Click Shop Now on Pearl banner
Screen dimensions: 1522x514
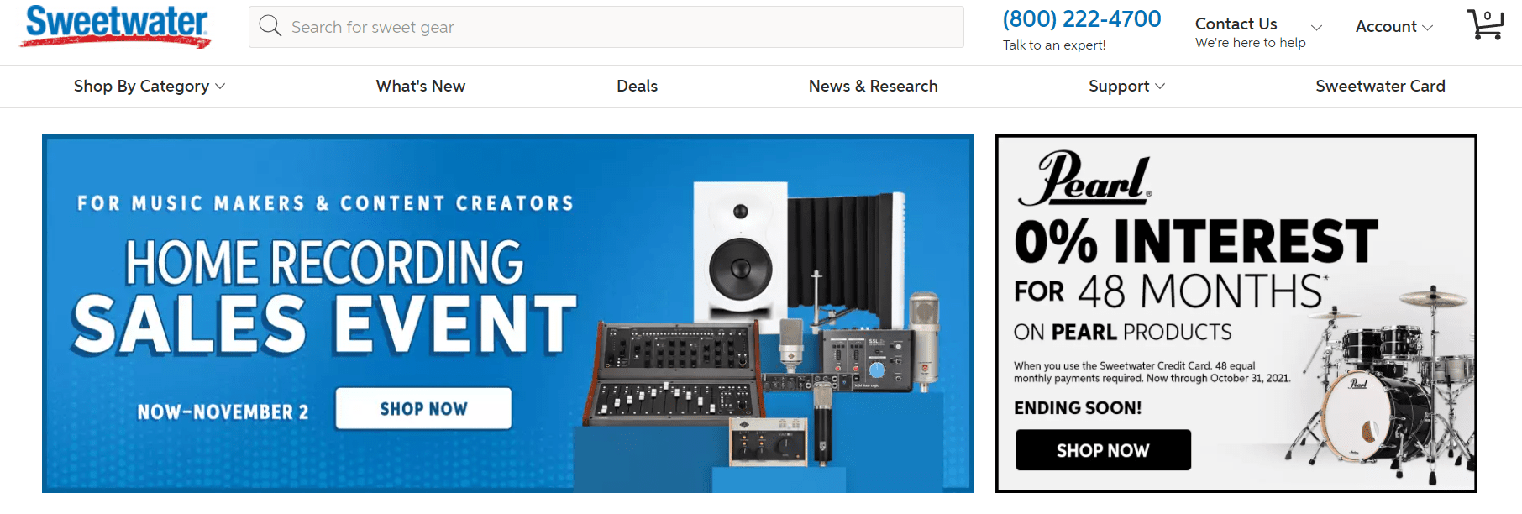[x=1103, y=450]
